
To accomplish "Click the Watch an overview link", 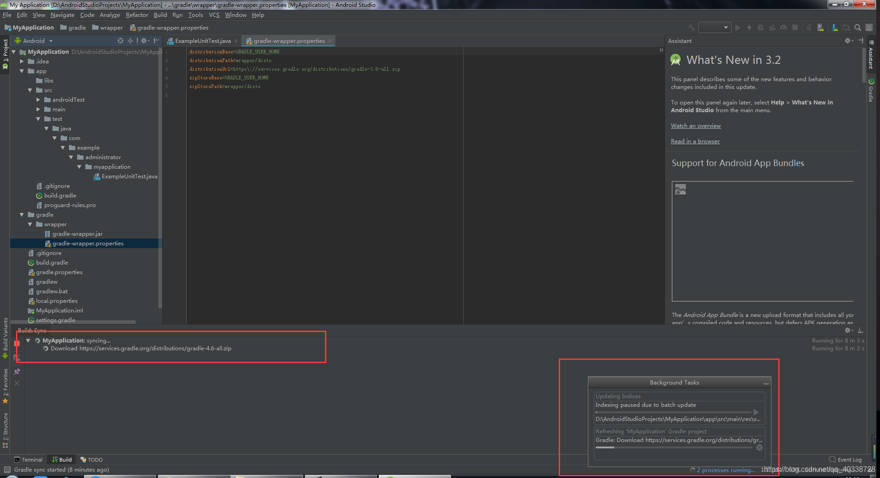I will (696, 126).
